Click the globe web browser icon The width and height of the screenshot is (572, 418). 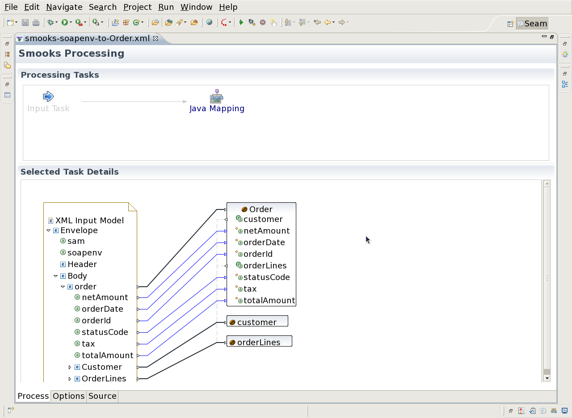click(209, 22)
